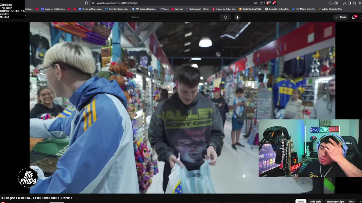
Task: Open Brave Rewards triangle icon
Action: pyautogui.click(x=273, y=3)
